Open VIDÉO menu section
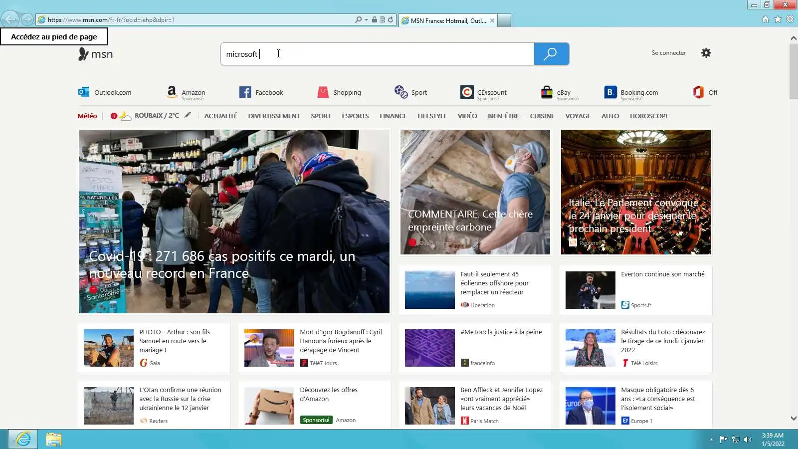This screenshot has height=449, width=798. tap(467, 116)
